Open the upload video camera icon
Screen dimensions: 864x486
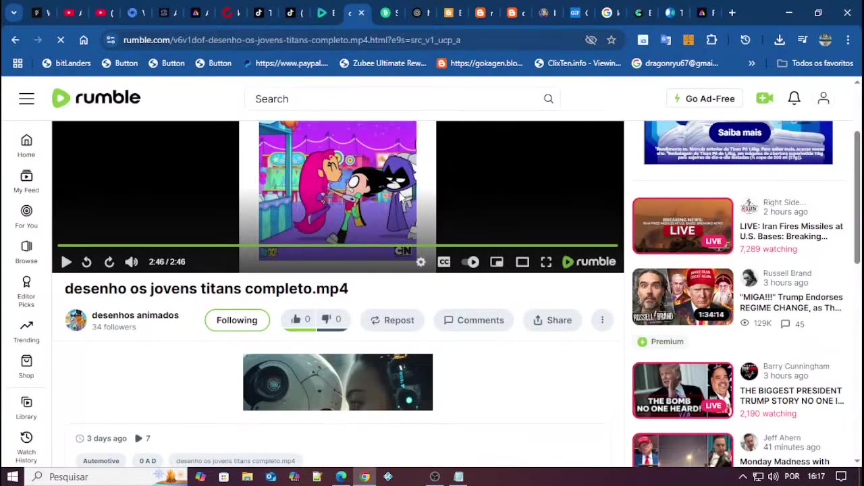tap(764, 99)
